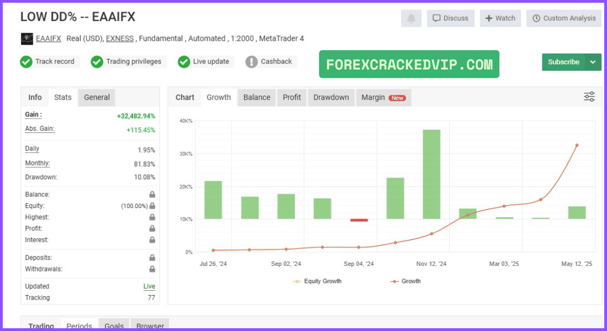Click the lock icon beside Deposits
Viewport: 607px width, 331px height.
[x=152, y=258]
